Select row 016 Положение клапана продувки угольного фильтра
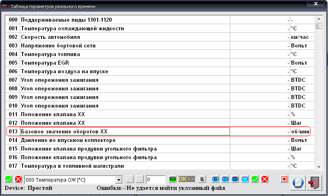The height and width of the screenshot is (196, 328). [160, 157]
